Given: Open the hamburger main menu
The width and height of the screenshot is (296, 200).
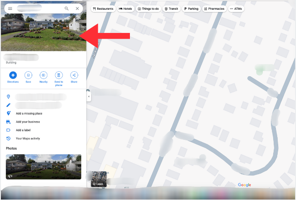Looking at the screenshot, I should click(x=10, y=8).
